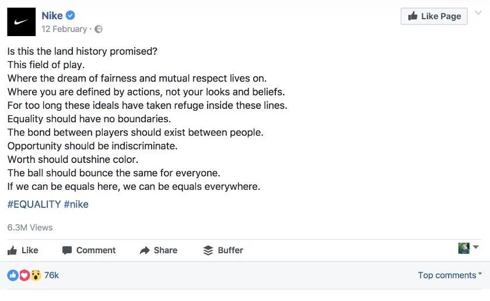Click the 6.3M Views count

(30, 228)
